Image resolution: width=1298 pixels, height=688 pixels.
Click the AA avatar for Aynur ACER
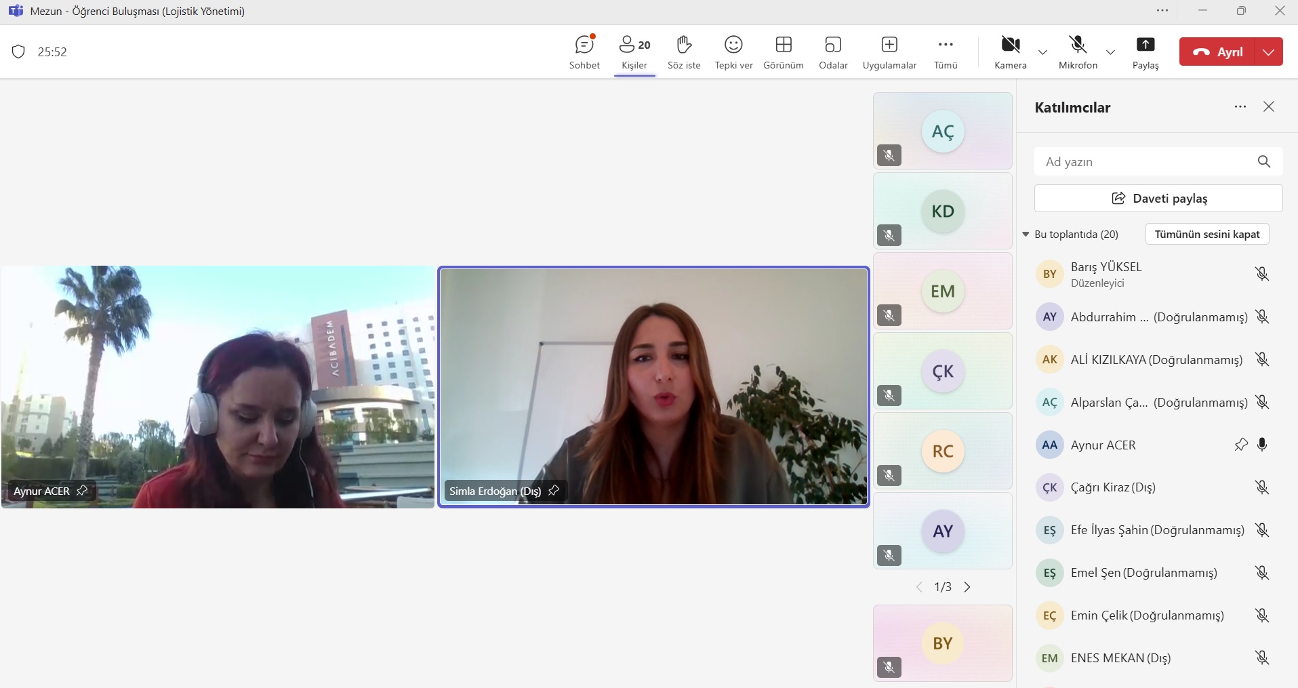coord(1050,445)
